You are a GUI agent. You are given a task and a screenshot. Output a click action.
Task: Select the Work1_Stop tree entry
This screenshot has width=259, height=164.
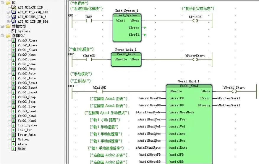point(27,106)
